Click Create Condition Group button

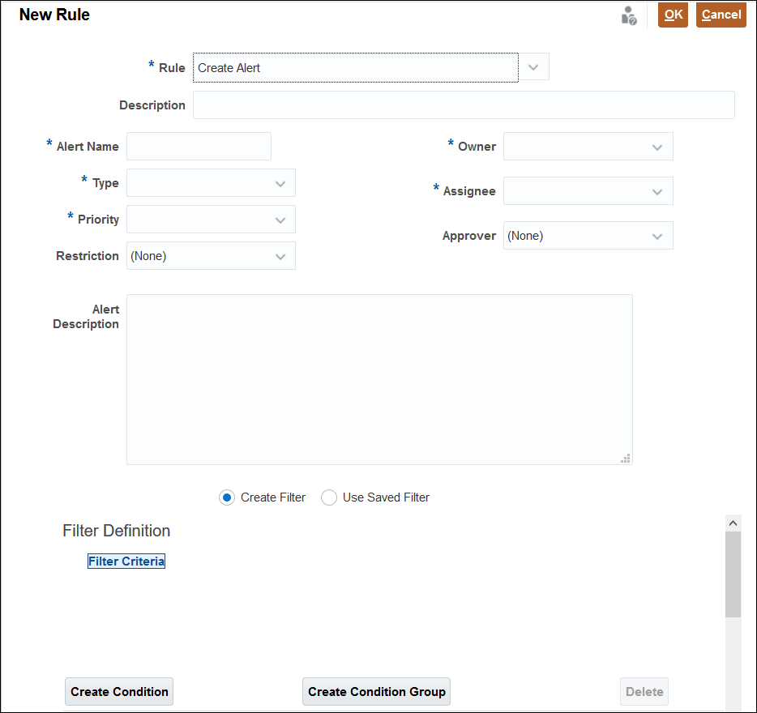[377, 692]
